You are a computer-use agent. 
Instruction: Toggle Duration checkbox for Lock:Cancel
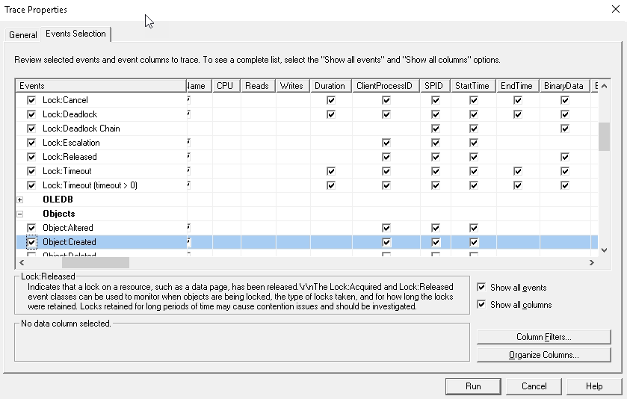point(331,100)
